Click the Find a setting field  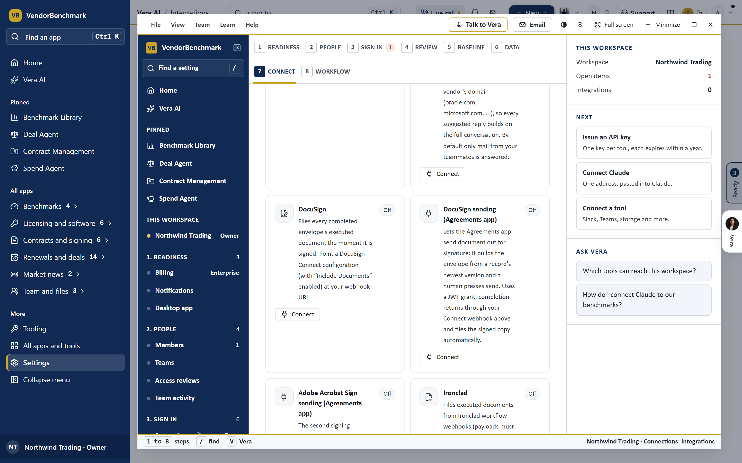[193, 68]
